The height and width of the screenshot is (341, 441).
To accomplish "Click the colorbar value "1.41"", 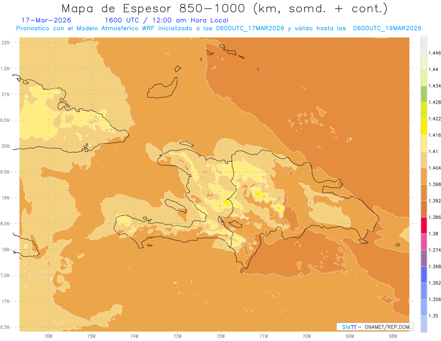I will pos(434,151).
